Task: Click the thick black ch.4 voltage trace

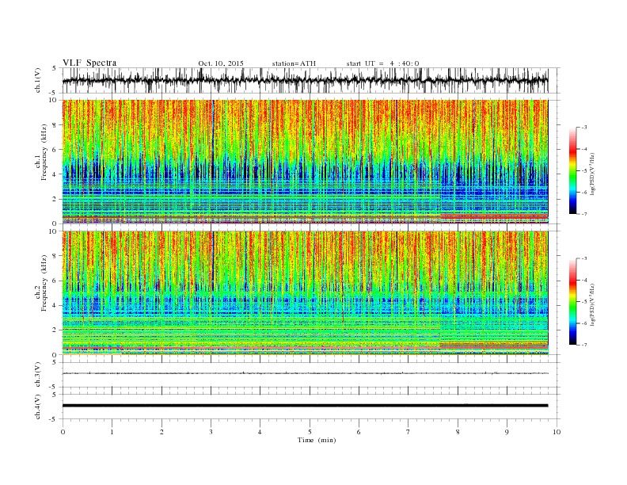Action: (x=305, y=406)
